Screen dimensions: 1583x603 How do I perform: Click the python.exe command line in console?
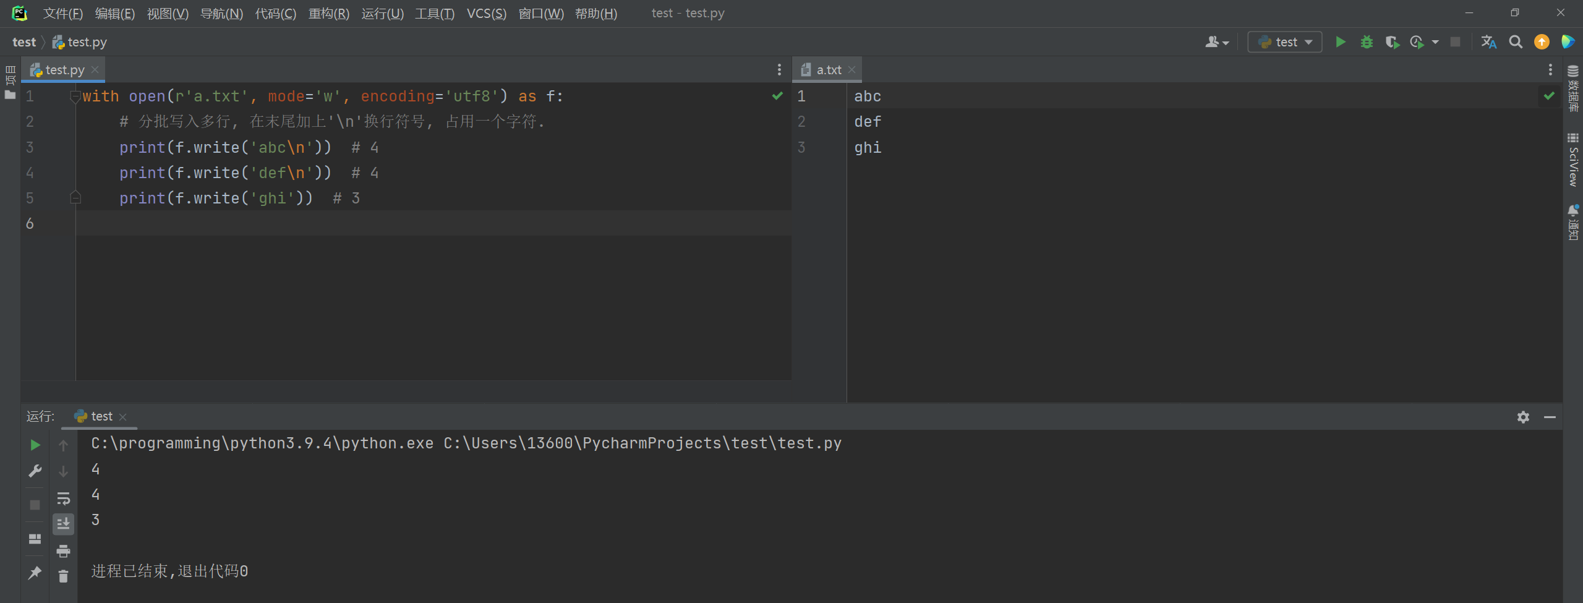click(x=466, y=443)
